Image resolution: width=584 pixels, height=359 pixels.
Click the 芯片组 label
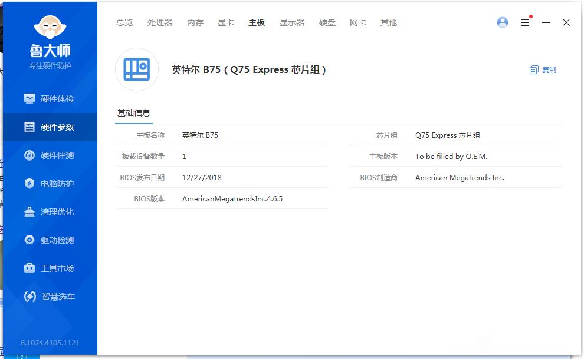tap(386, 135)
